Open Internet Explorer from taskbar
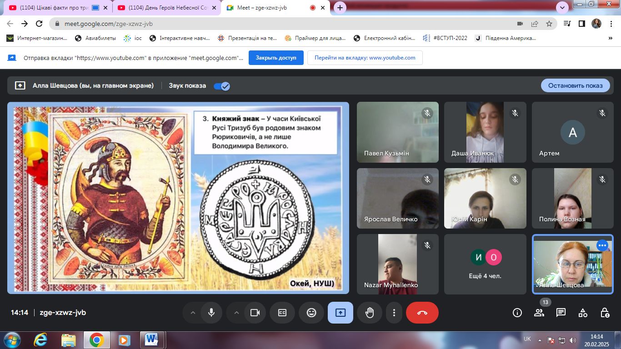Screen dimensions: 621x349 coord(41,340)
